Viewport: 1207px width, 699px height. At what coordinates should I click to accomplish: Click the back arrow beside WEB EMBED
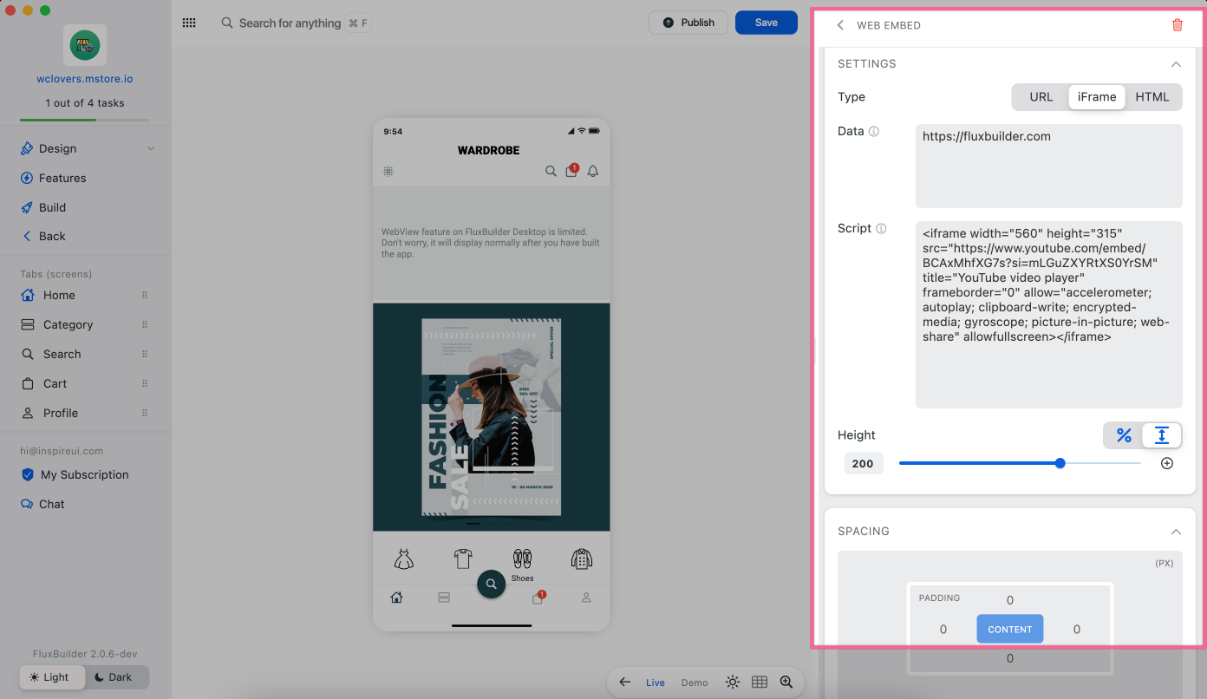pos(840,25)
